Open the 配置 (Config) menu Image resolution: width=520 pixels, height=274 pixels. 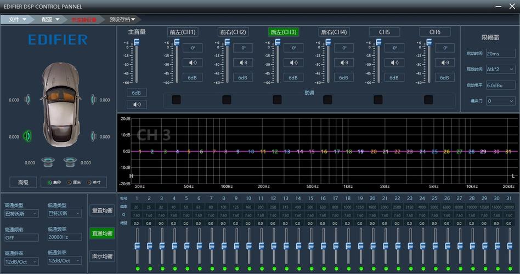[x=50, y=20]
